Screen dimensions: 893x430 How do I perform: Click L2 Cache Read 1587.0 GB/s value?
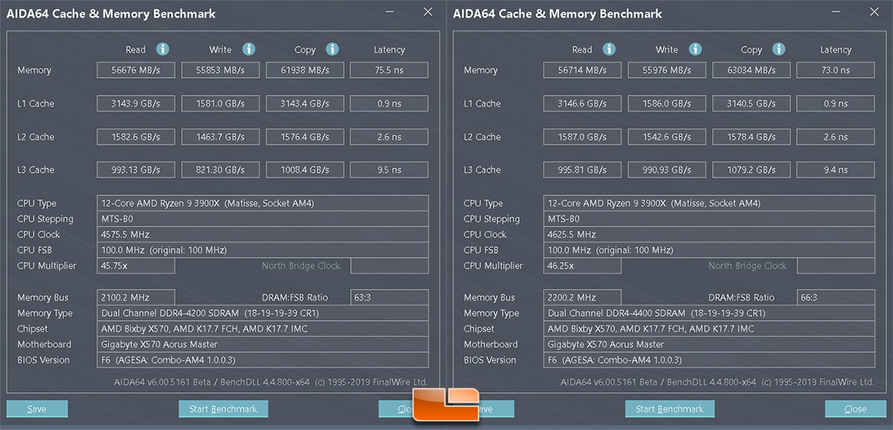tap(583, 137)
